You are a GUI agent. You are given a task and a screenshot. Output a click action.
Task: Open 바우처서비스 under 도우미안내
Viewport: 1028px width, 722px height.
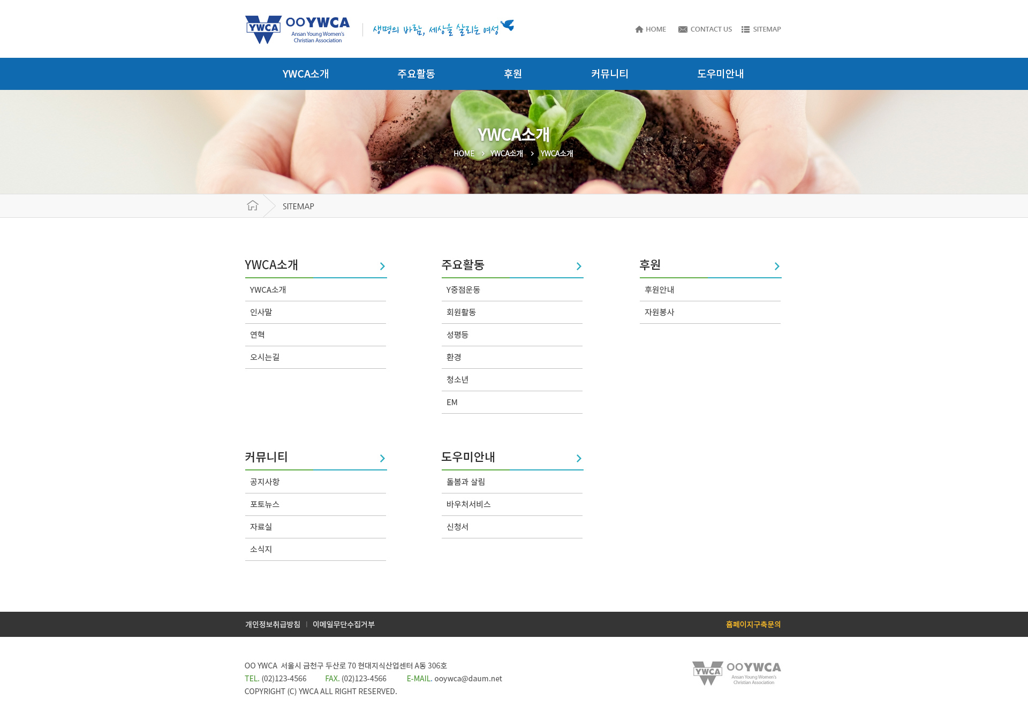pyautogui.click(x=467, y=504)
